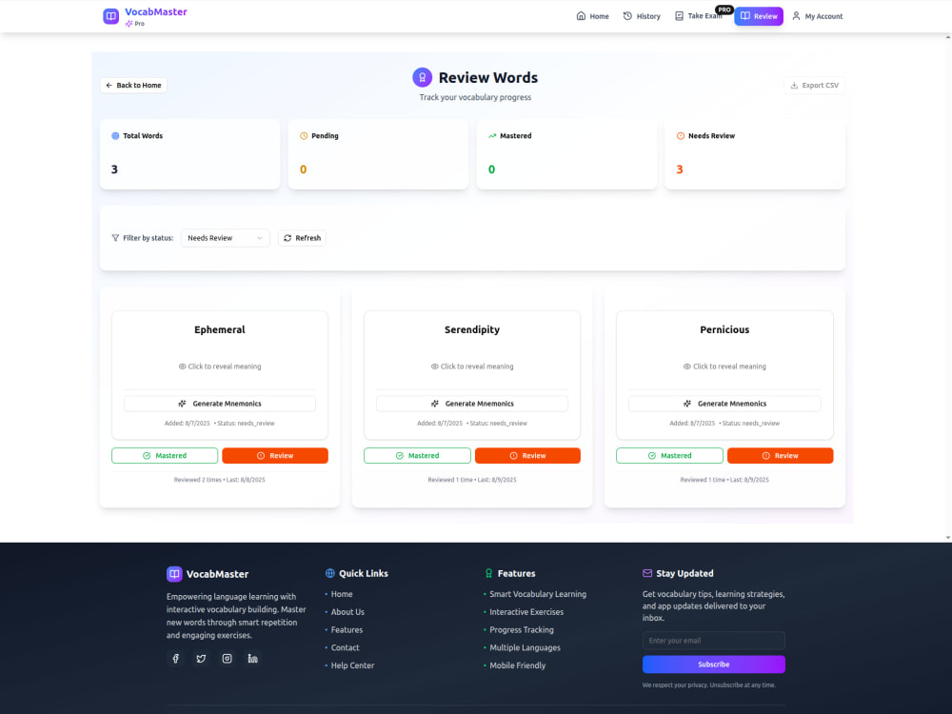Click the Back to Home button
The width and height of the screenshot is (952, 714).
pos(133,86)
